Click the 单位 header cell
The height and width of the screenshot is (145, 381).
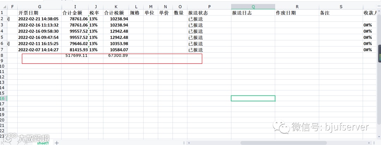click(x=151, y=13)
